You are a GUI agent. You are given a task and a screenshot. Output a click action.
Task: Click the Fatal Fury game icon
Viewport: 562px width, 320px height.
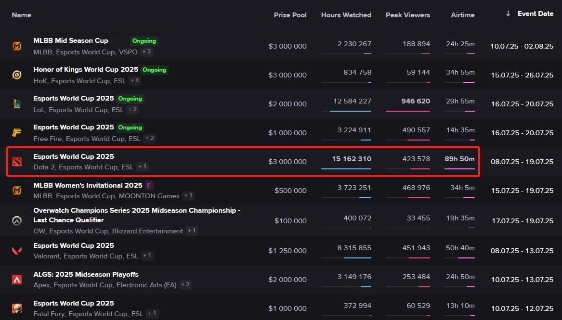[x=17, y=308]
